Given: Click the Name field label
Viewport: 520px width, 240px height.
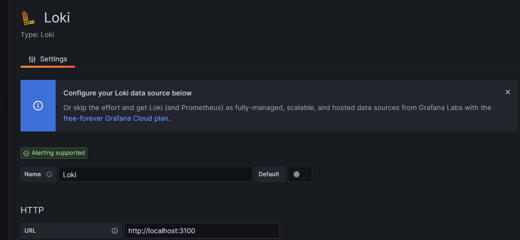Looking at the screenshot, I should [33, 174].
